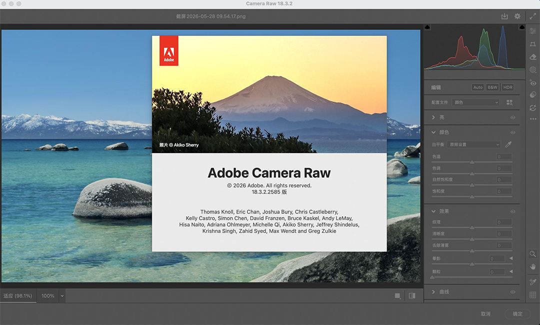Toggle visibility eye for 亮 panel

point(513,117)
